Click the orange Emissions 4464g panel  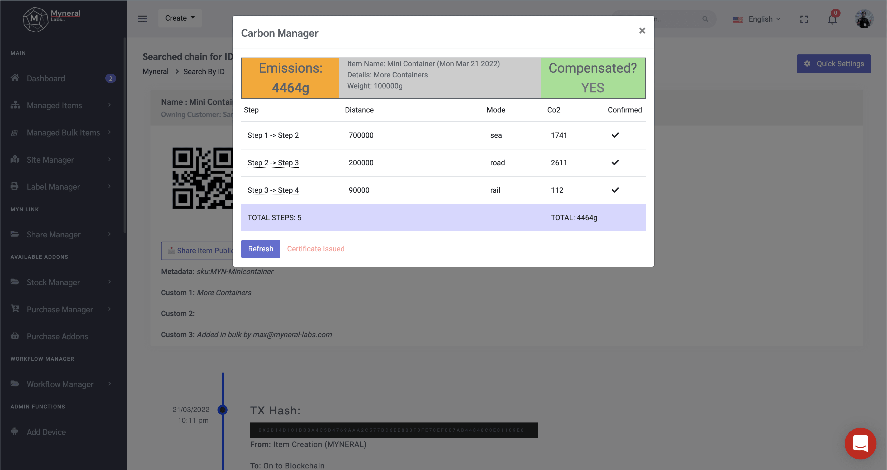(290, 78)
